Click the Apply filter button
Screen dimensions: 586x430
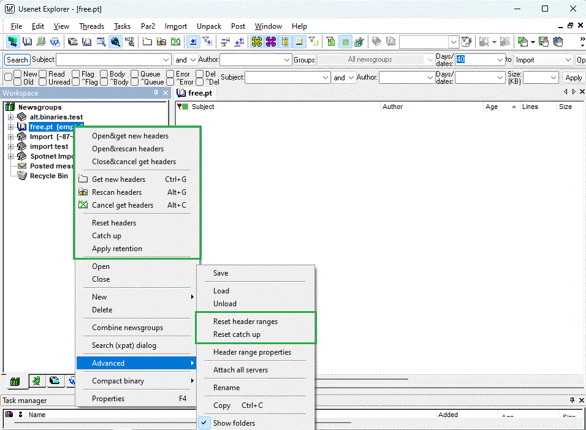pos(573,78)
